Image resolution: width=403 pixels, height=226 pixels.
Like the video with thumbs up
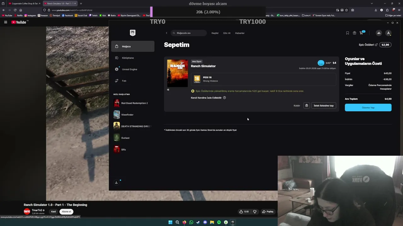coord(244,212)
